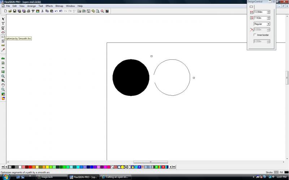
Task: Open the Window menu
Action: click(70, 6)
